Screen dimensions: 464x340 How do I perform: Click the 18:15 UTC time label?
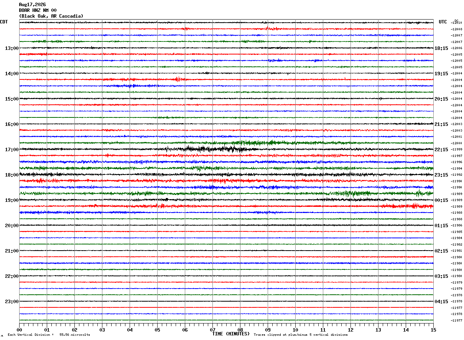coord(441,48)
